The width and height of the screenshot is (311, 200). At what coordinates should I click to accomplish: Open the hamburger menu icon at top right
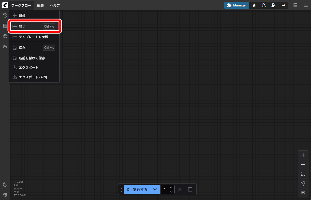point(306,5)
